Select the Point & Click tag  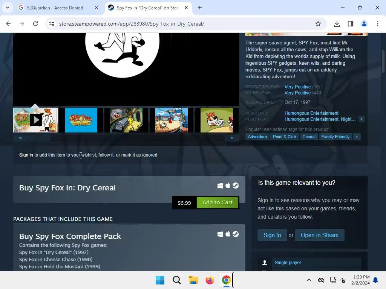click(285, 137)
